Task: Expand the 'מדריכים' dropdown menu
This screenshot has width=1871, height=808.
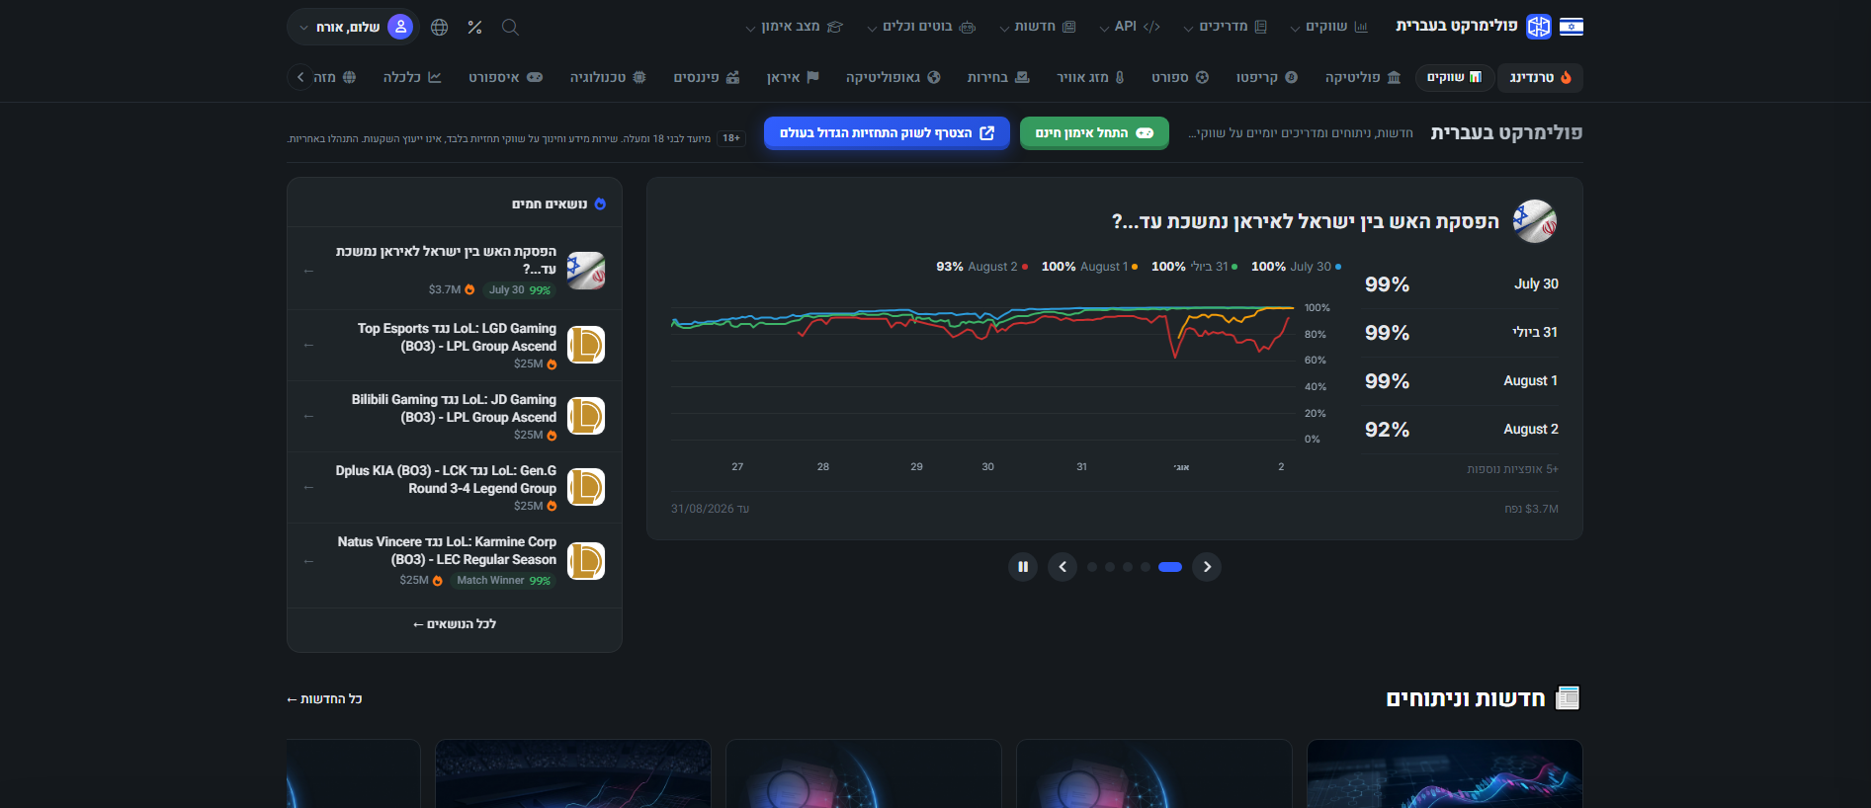Action: pyautogui.click(x=1225, y=27)
